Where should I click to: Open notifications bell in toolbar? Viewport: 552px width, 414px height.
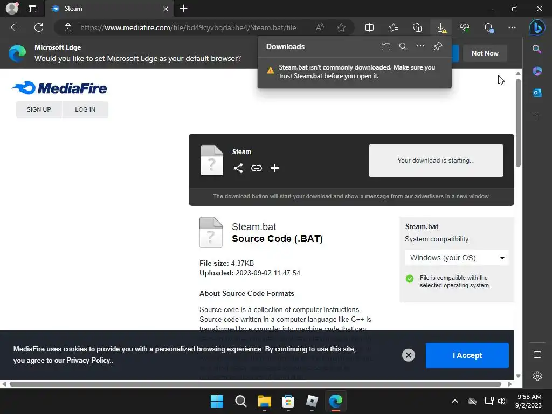click(x=488, y=27)
